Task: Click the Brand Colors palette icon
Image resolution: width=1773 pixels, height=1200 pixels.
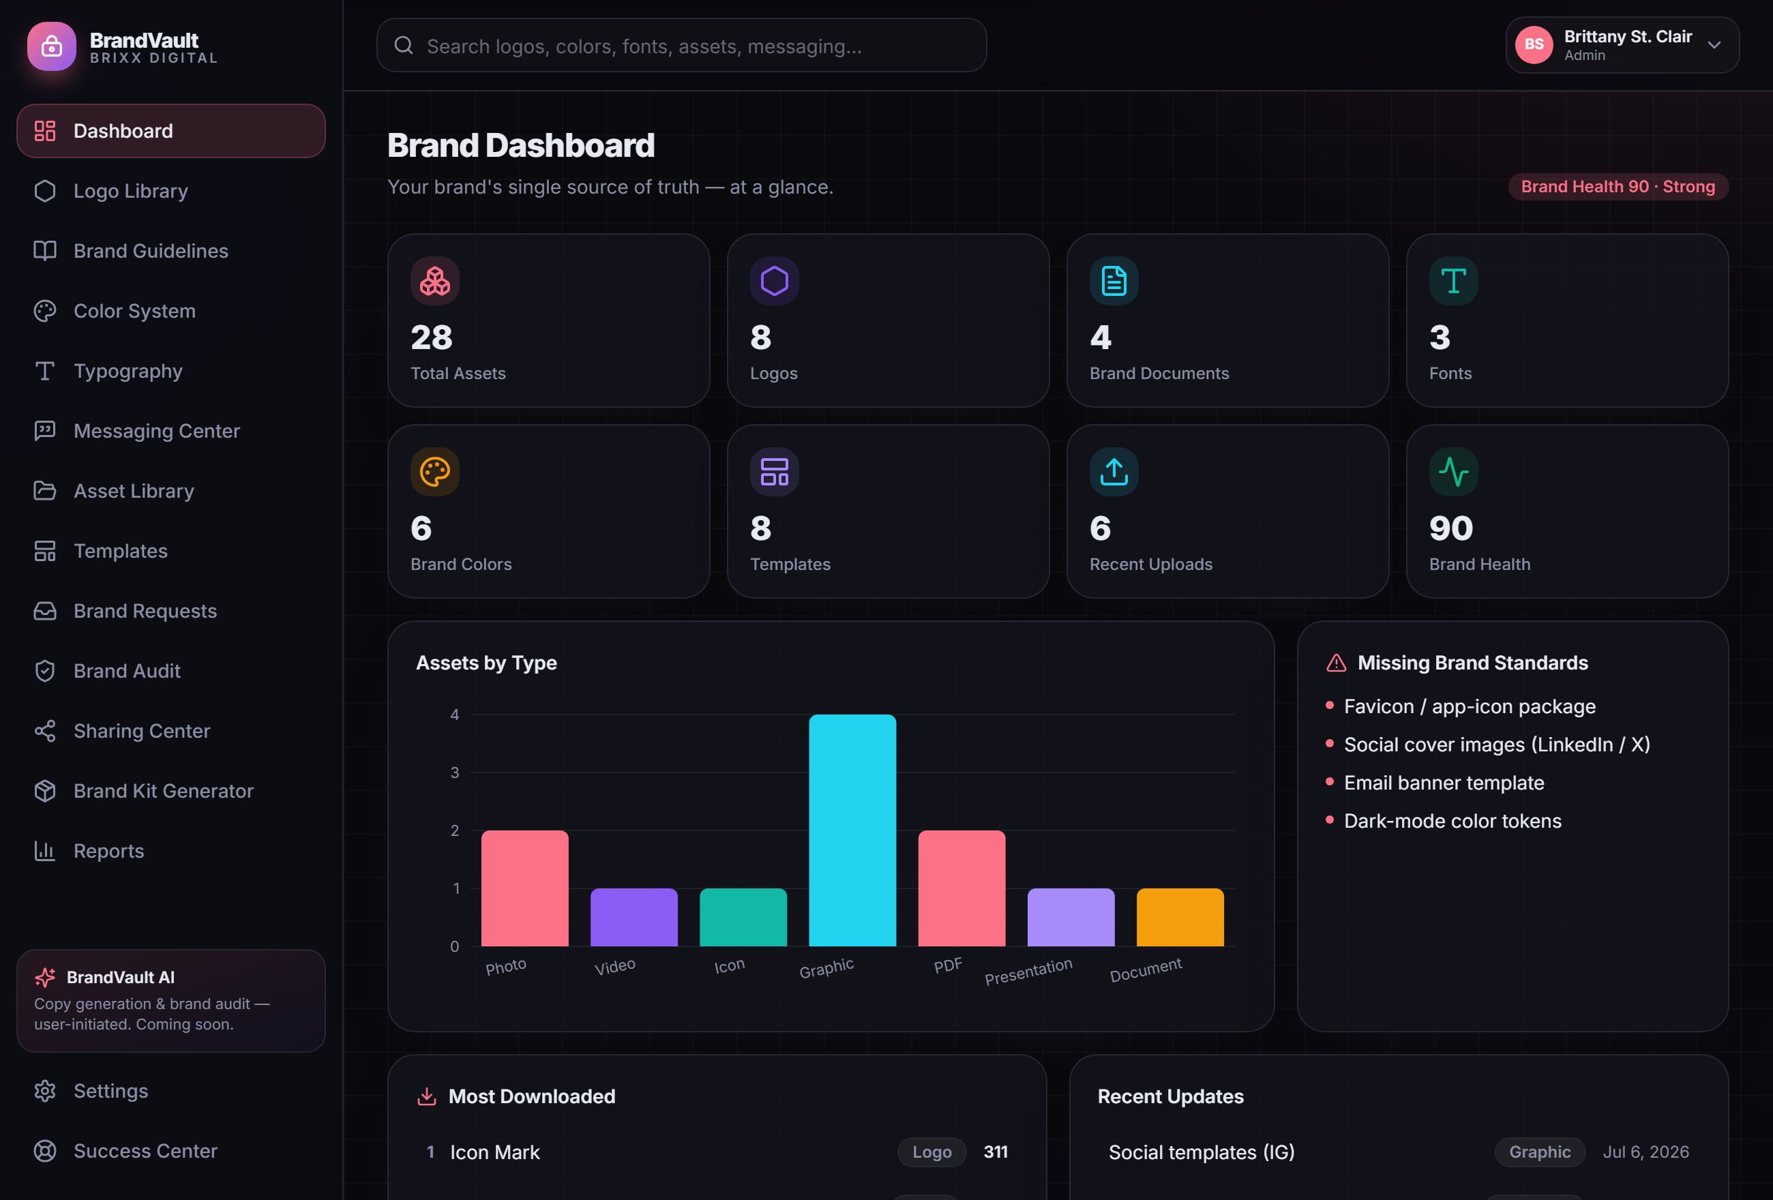Action: tap(435, 471)
